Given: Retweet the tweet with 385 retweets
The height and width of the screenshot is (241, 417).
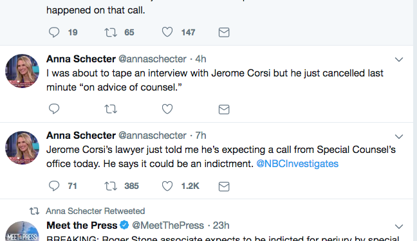Looking at the screenshot, I should (111, 186).
